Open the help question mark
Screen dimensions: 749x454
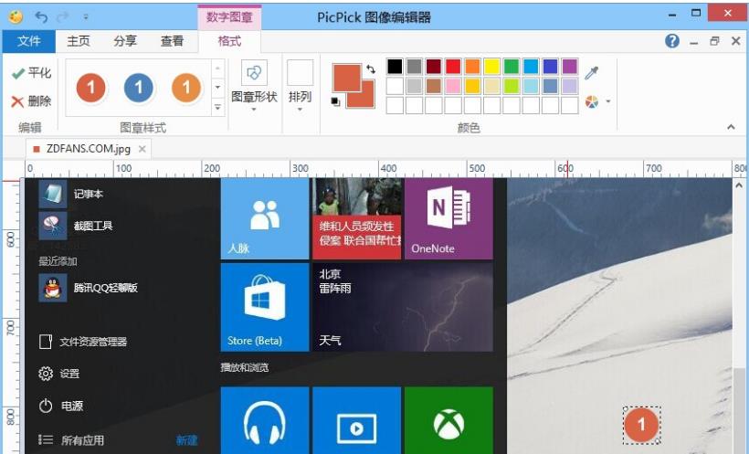(672, 41)
